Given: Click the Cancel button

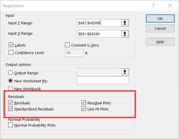Looking at the screenshot, I should tap(160, 28).
